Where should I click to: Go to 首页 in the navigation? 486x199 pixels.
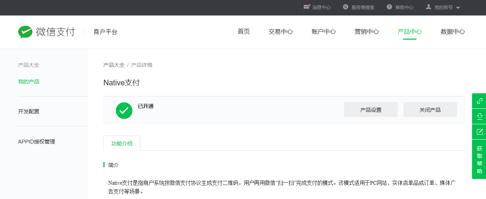point(244,32)
